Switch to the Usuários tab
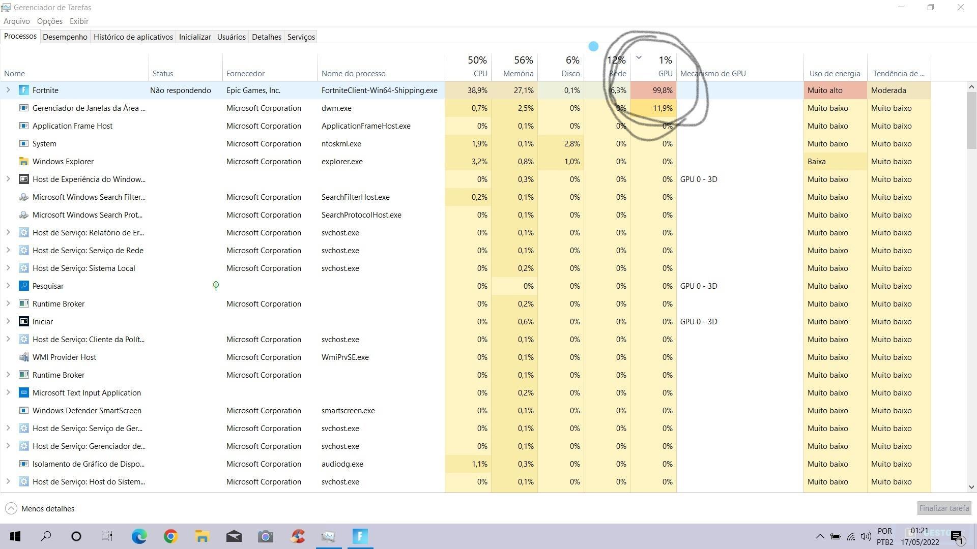The image size is (977, 549). [232, 37]
